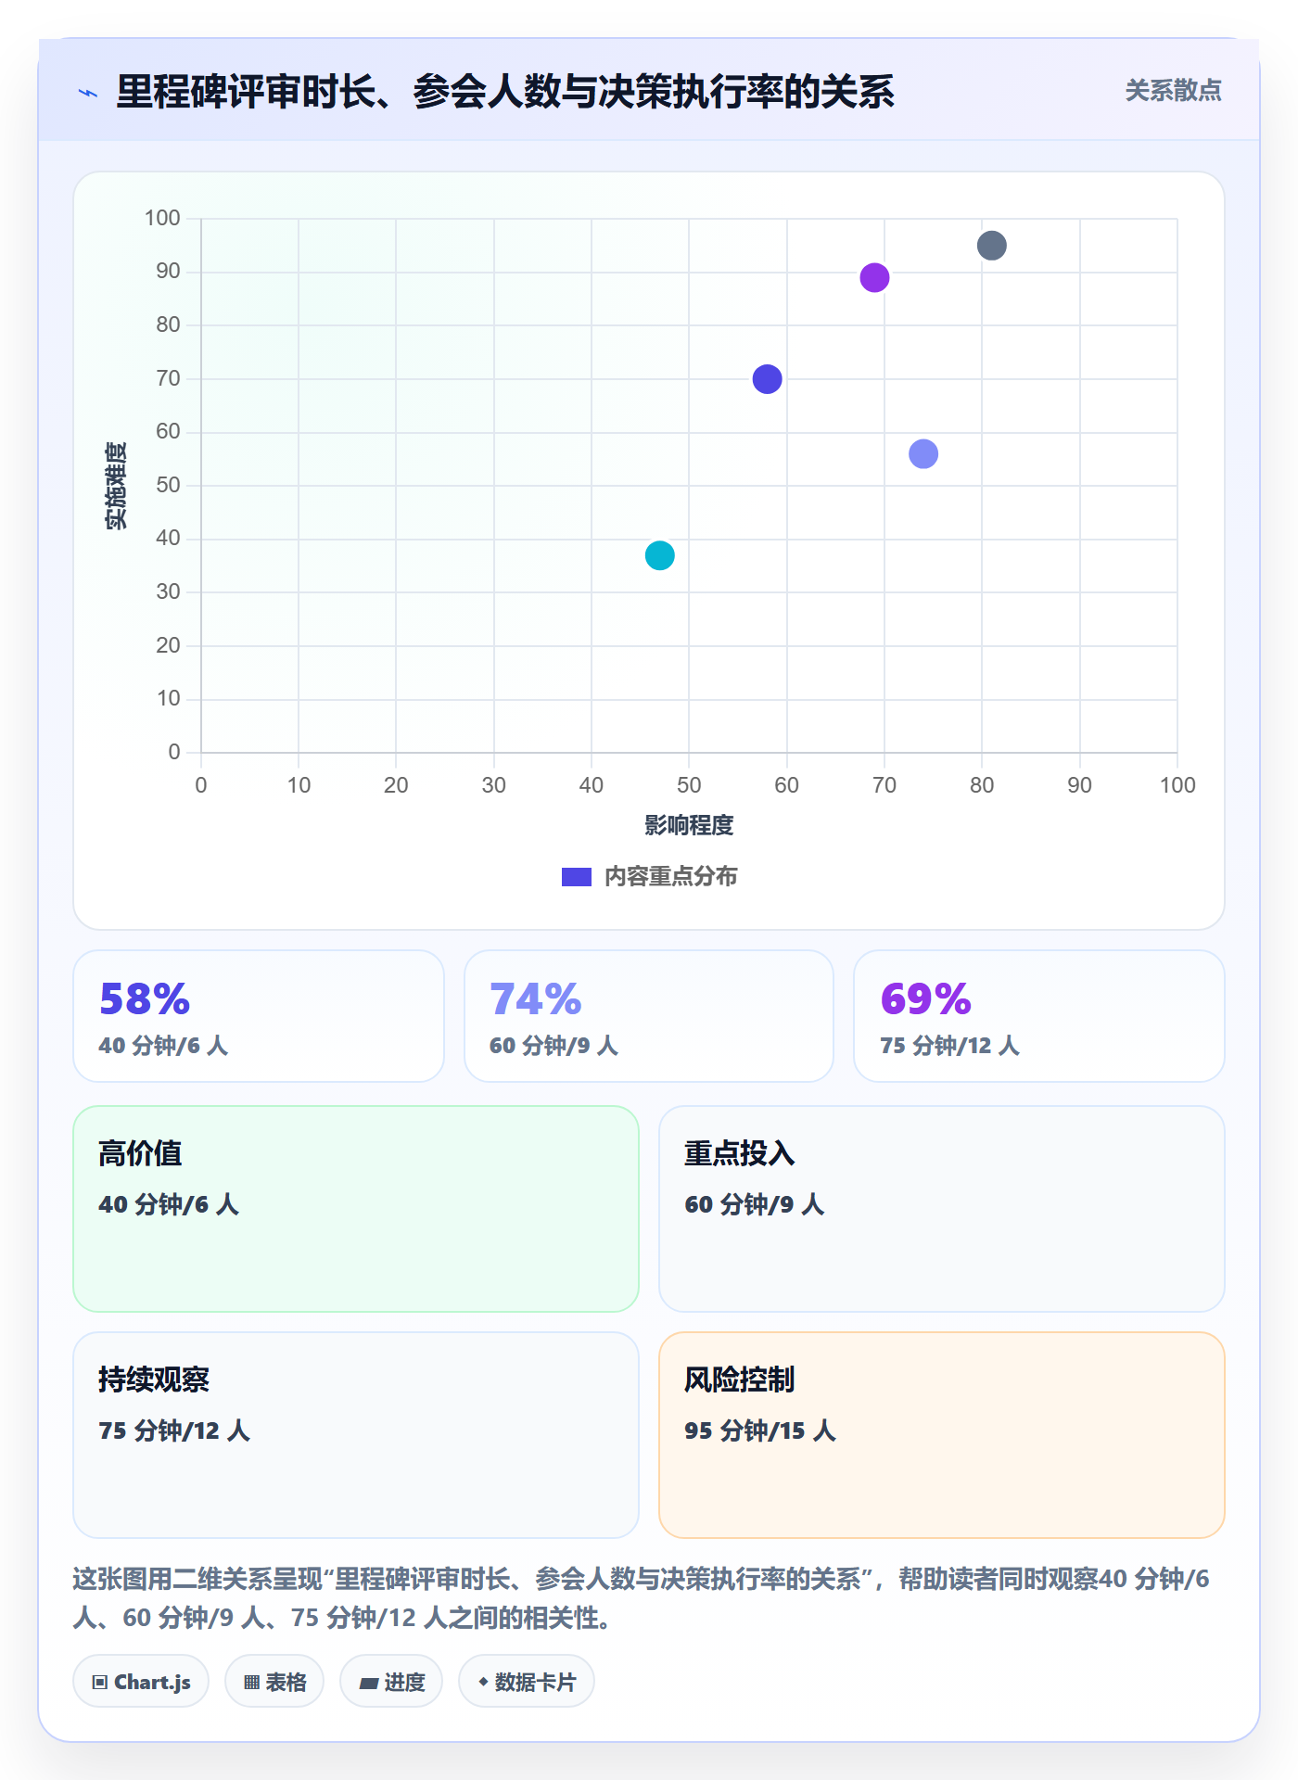Click the diamond icon in the 数据卡片 tag
The width and height of the screenshot is (1298, 1780).
483,1682
